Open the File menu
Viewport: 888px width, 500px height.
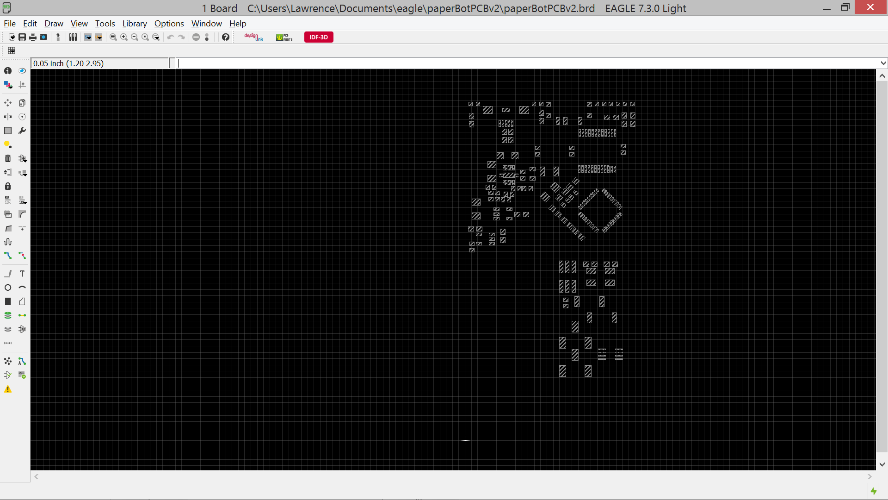(10, 24)
